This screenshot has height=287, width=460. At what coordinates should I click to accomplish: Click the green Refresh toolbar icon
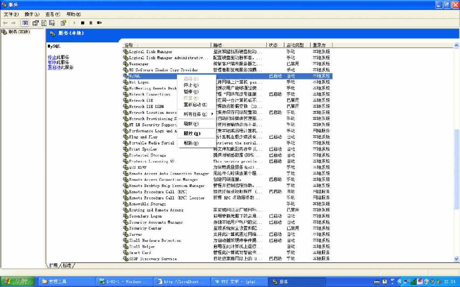point(44,23)
